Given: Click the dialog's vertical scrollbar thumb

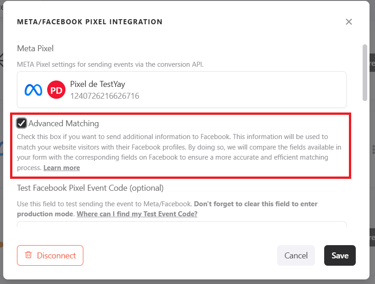Looking at the screenshot, I should [364, 72].
